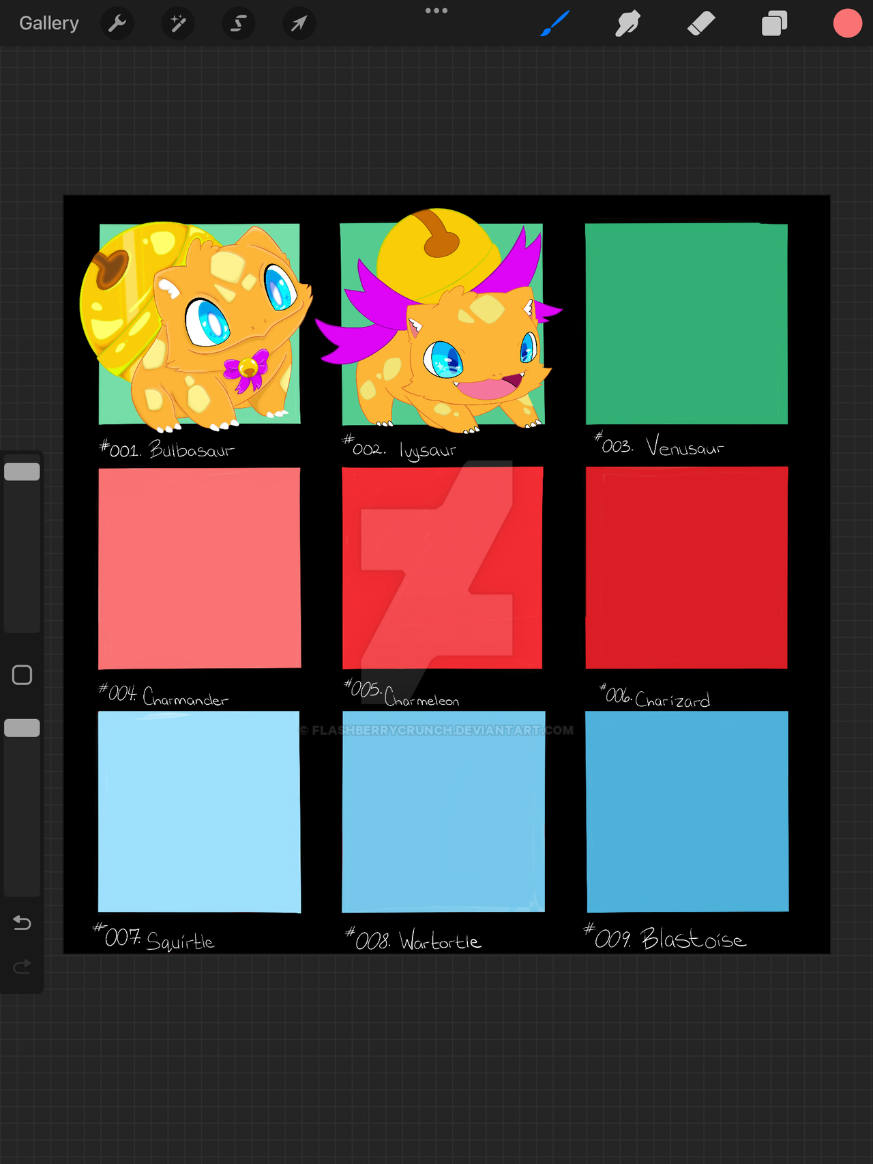Select the Eraser tool

point(701,23)
